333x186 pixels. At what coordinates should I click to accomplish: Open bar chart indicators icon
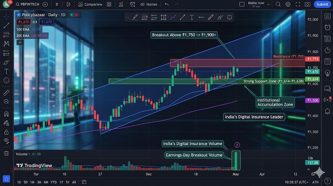pos(121,4)
